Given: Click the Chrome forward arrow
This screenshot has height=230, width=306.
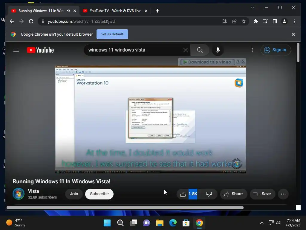Looking at the screenshot, I should click(x=22, y=21).
